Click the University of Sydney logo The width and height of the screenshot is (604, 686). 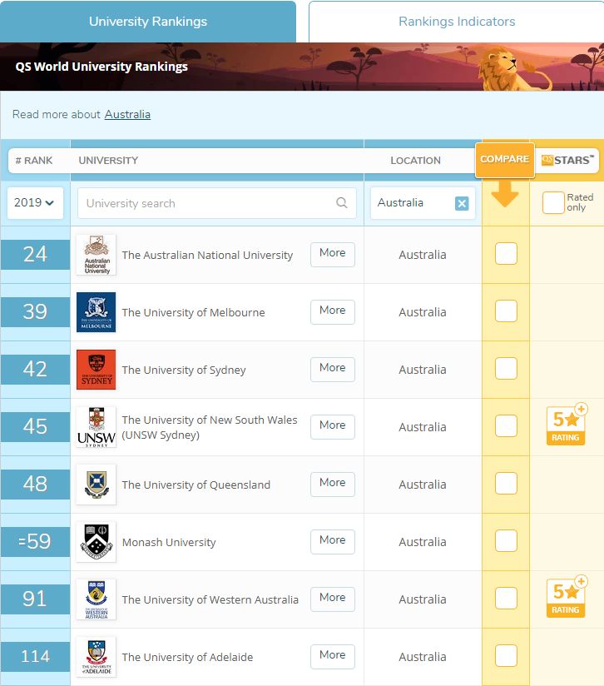[x=97, y=370]
